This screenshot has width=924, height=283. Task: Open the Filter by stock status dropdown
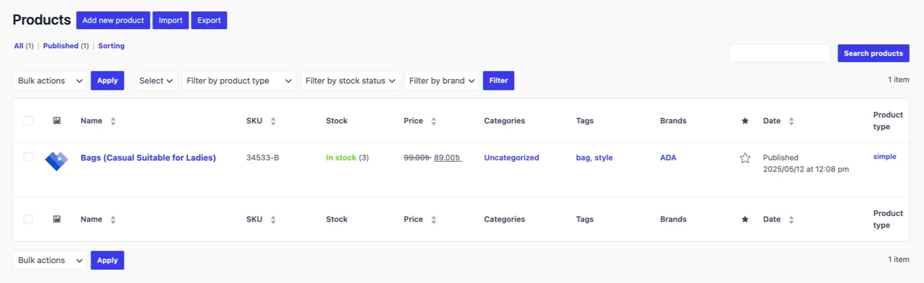click(350, 80)
